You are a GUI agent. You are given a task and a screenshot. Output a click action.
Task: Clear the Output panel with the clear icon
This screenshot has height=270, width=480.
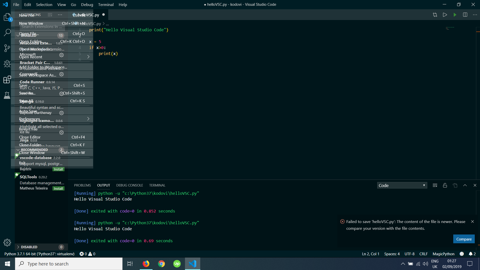click(x=435, y=185)
